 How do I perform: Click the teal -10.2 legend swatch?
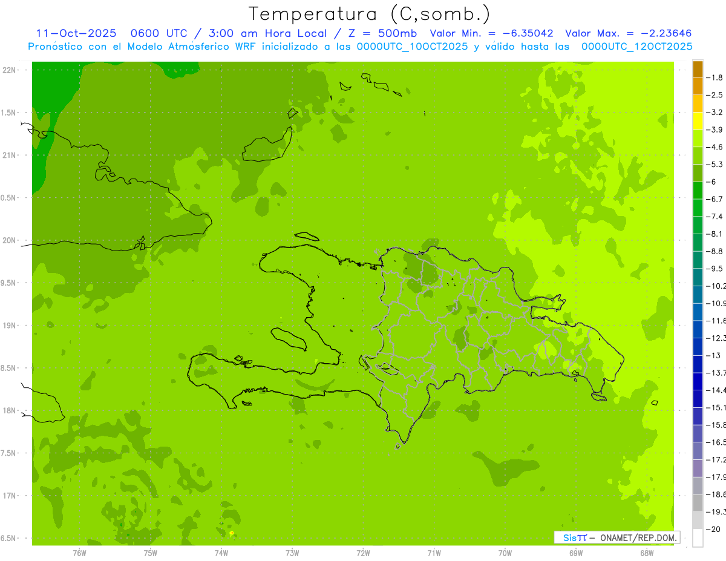pos(698,277)
